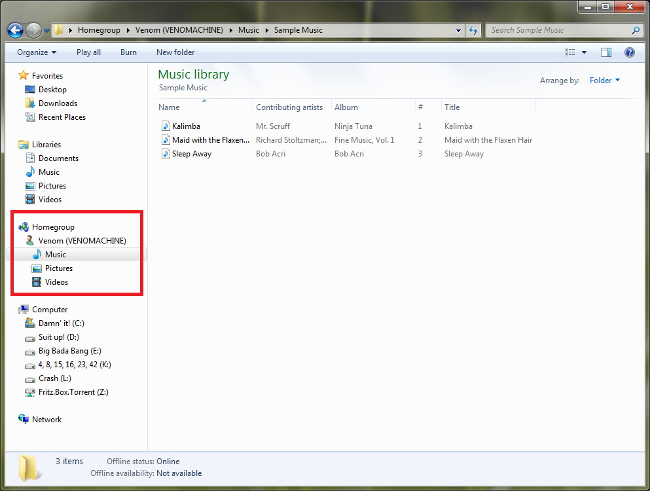Change view with the view icon
Screen dimensions: 650x491
[570, 52]
